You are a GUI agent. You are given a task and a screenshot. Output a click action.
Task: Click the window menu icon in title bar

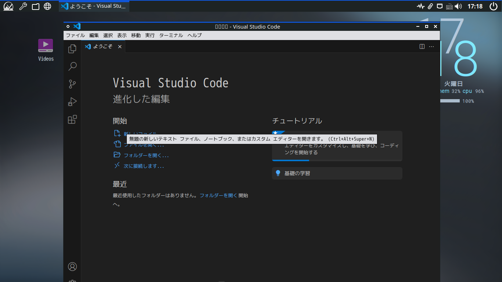pyautogui.click(x=68, y=26)
